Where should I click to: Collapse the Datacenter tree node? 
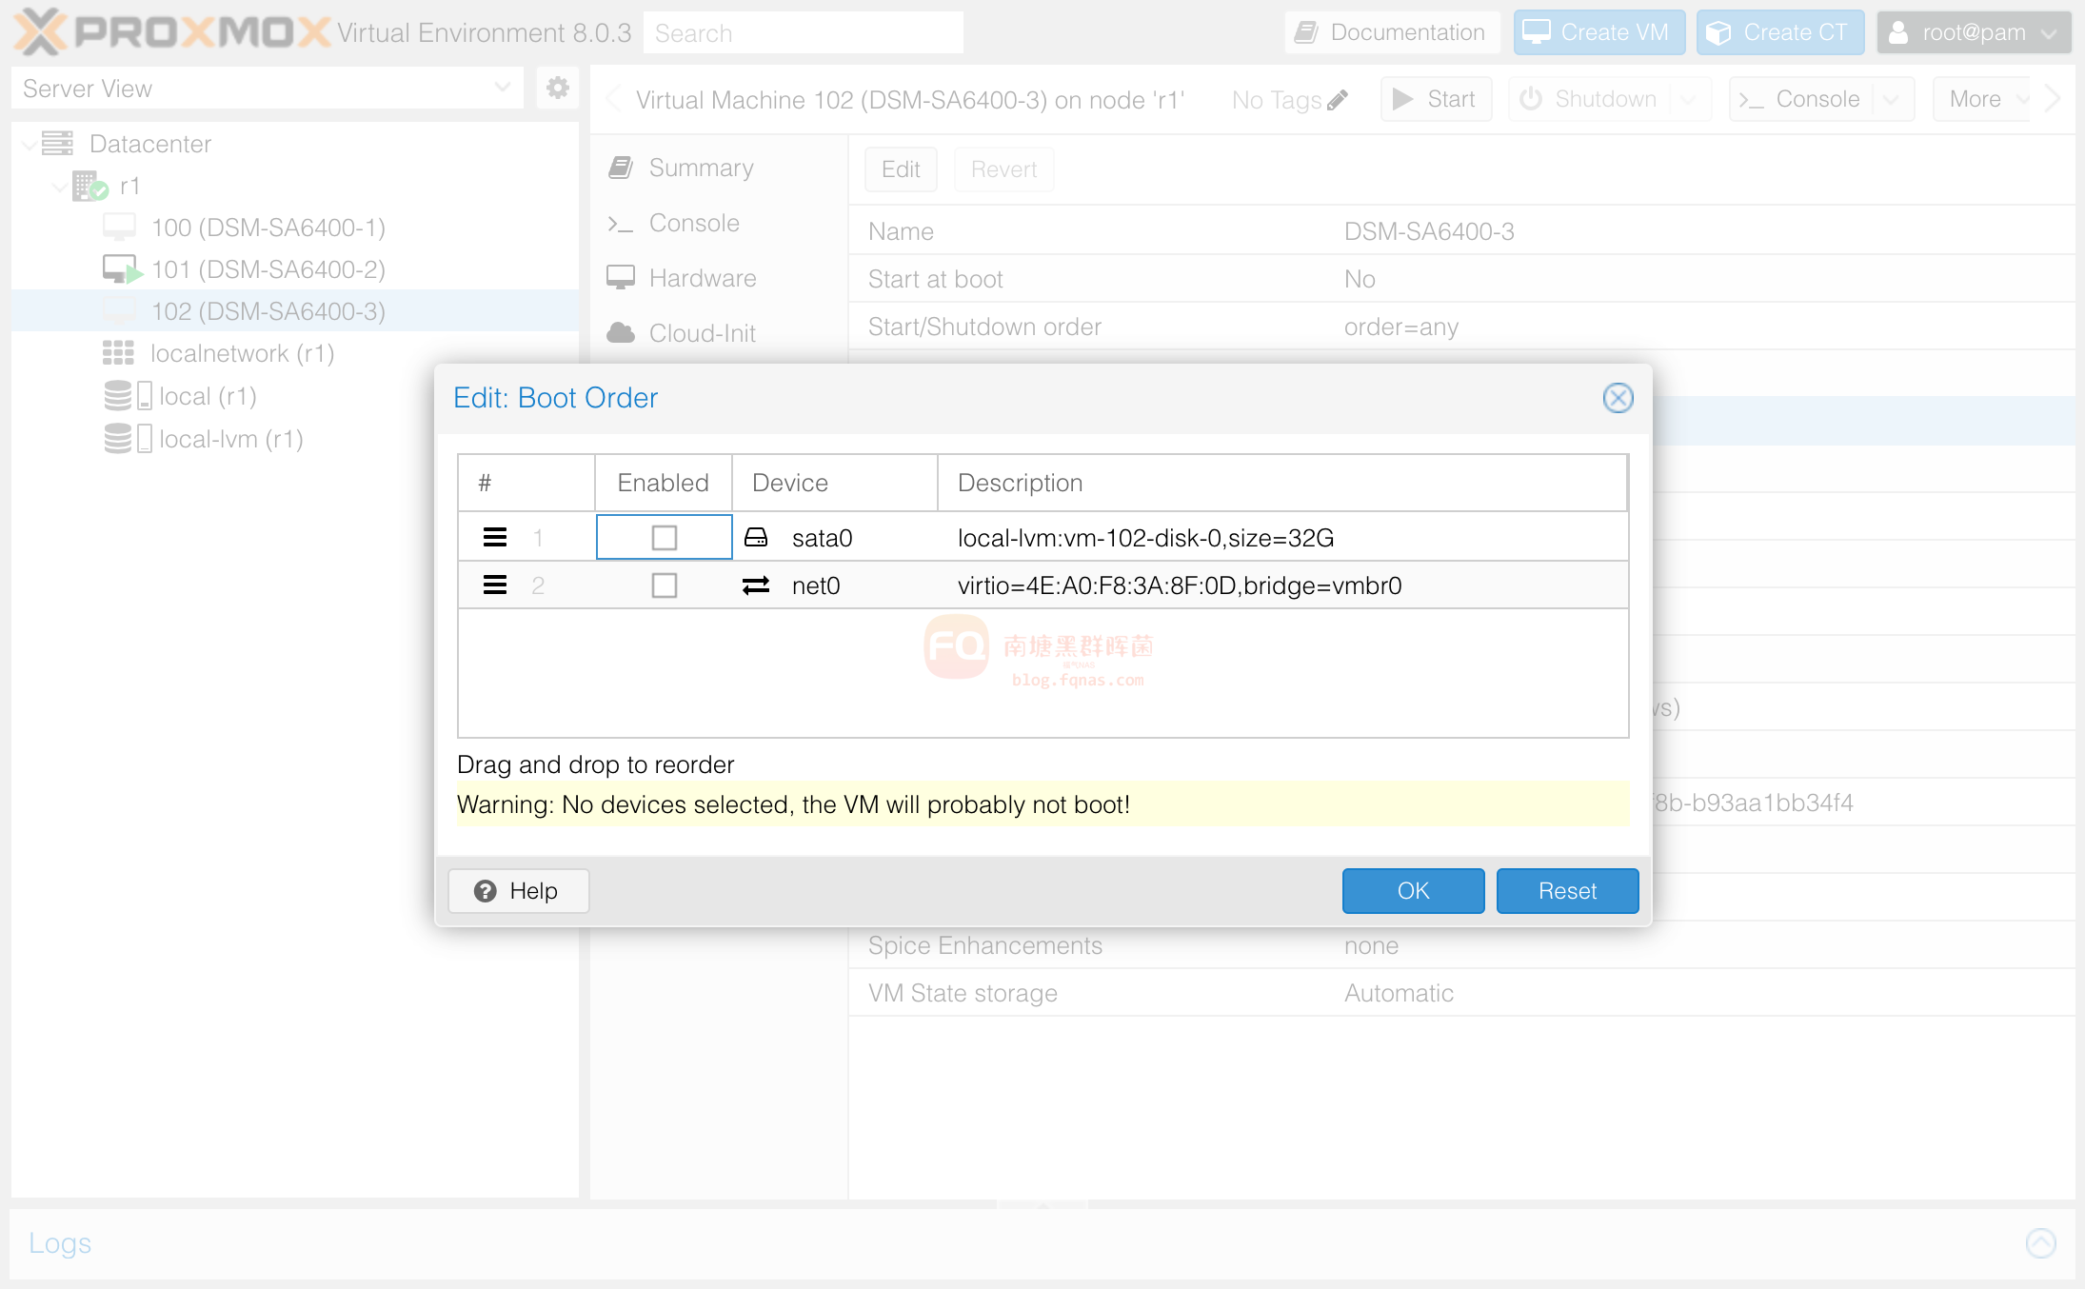tap(30, 145)
